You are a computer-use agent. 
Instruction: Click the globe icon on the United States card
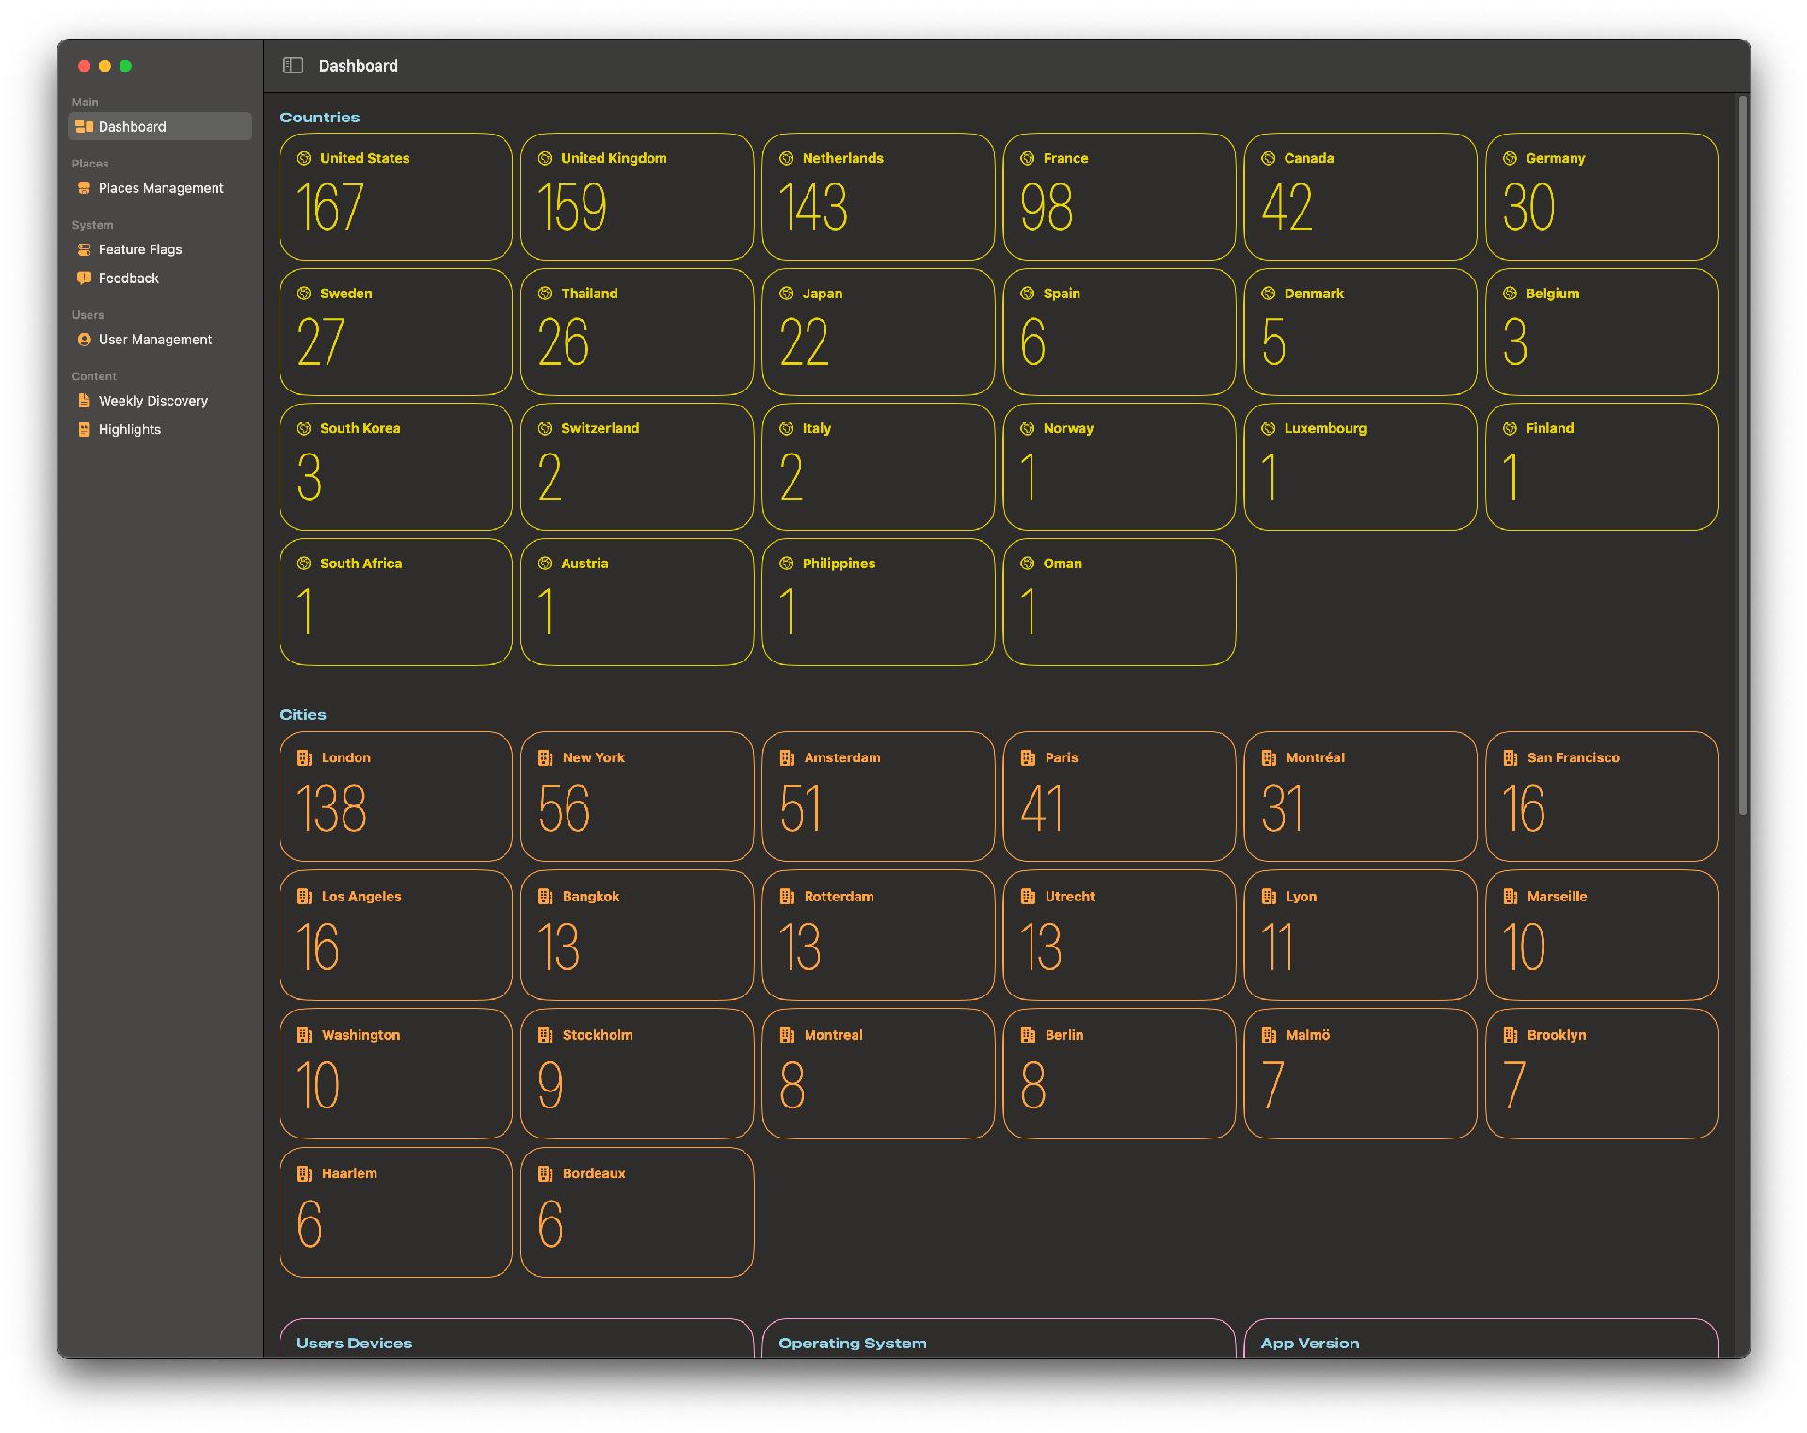[x=304, y=158]
